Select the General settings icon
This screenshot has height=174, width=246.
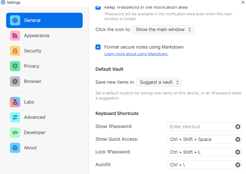click(15, 20)
